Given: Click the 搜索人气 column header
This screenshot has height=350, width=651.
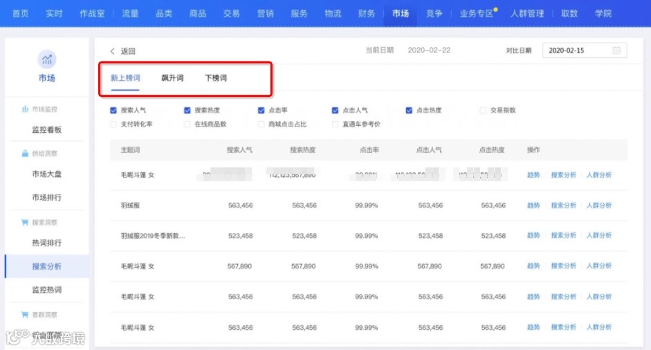Looking at the screenshot, I should pyautogui.click(x=239, y=150).
